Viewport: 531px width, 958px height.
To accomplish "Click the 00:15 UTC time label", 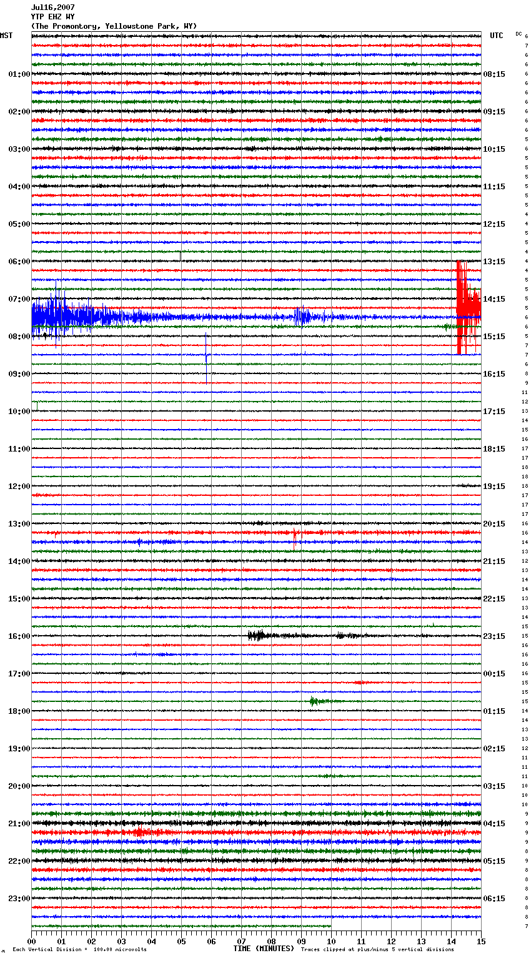I will [x=494, y=674].
